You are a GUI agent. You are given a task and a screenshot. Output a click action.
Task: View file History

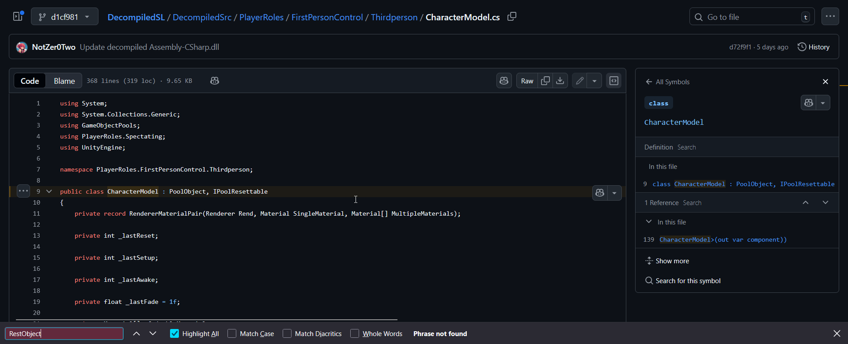(x=814, y=47)
